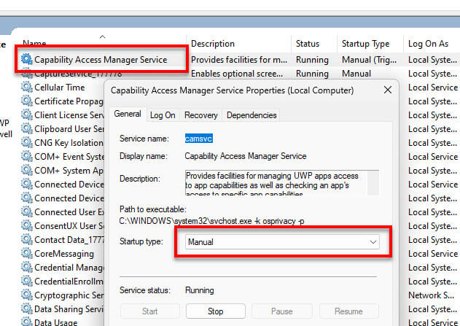Click the Data Sharing Service gear icon
Image resolution: width=460 pixels, height=326 pixels.
(27, 308)
